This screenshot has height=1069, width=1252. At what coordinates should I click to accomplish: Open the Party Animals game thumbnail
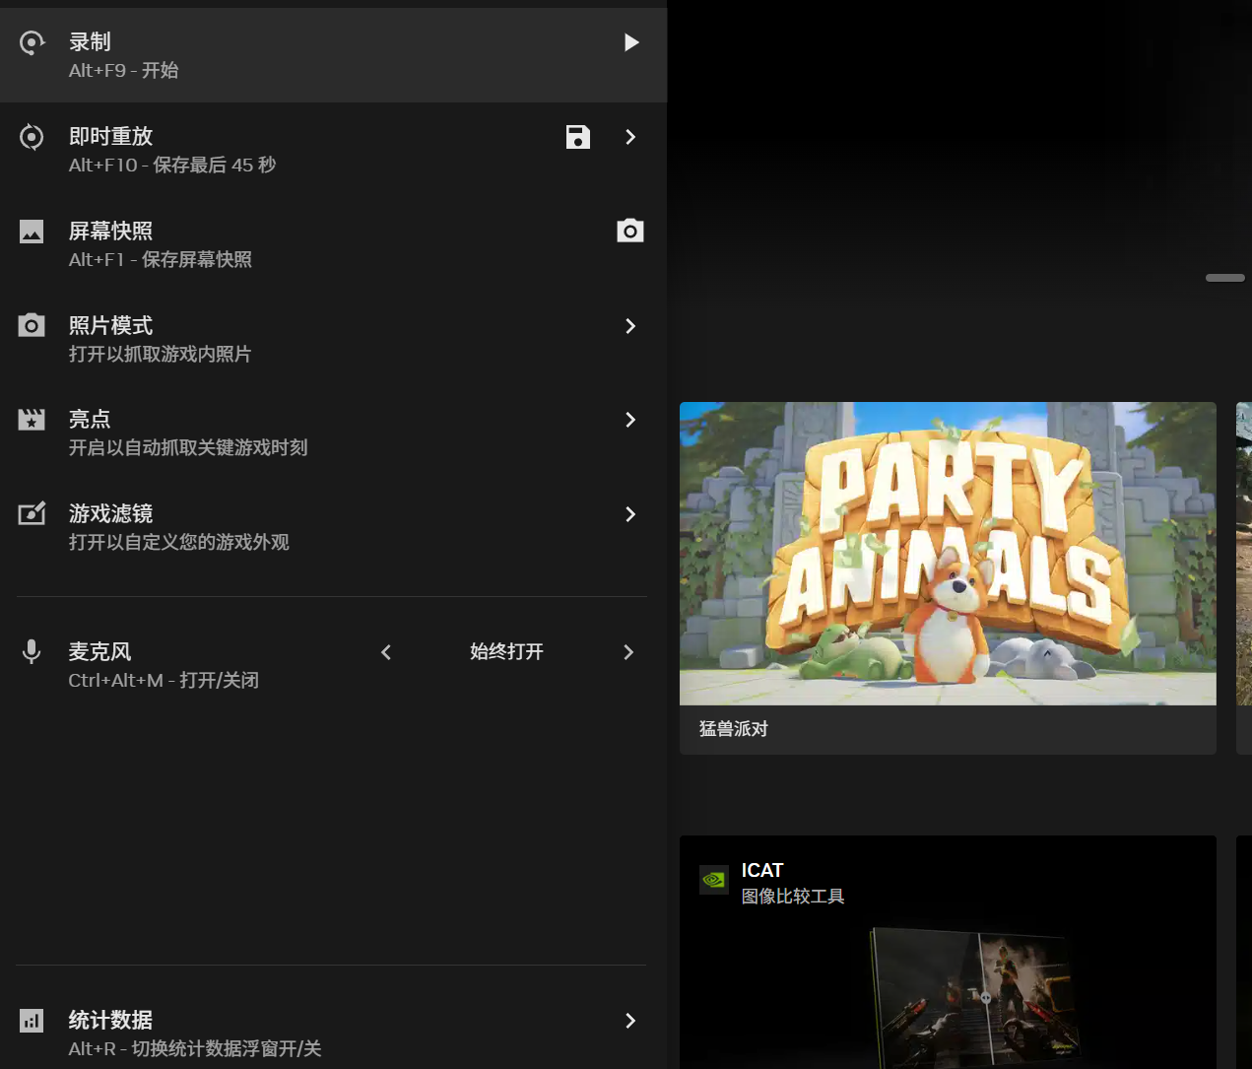pyautogui.click(x=948, y=554)
